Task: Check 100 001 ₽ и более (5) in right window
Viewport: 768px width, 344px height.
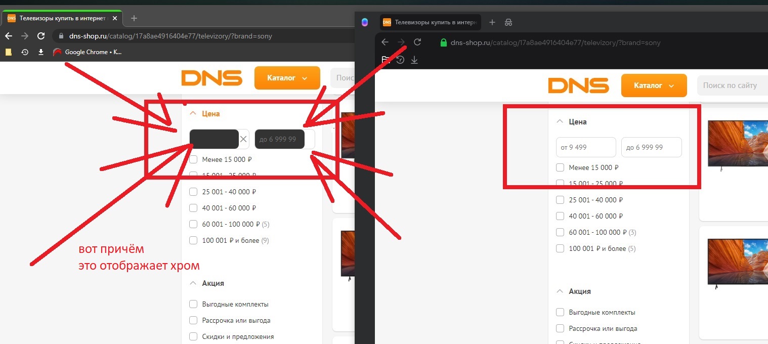Action: (x=560, y=248)
